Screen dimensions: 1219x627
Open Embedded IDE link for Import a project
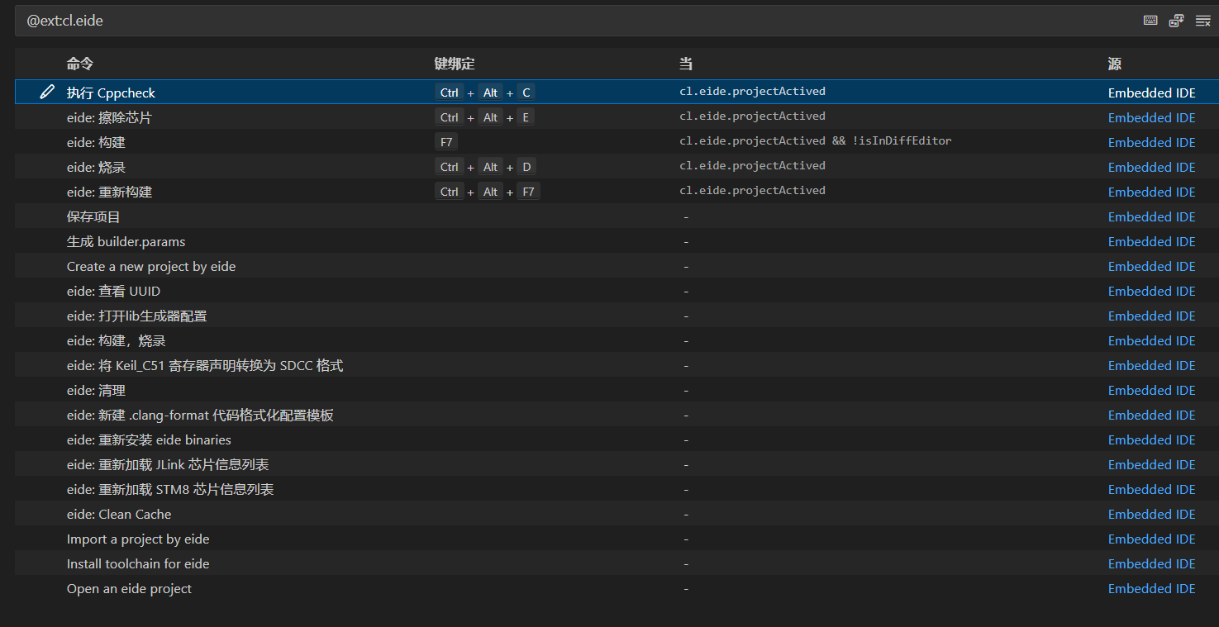tap(1151, 539)
